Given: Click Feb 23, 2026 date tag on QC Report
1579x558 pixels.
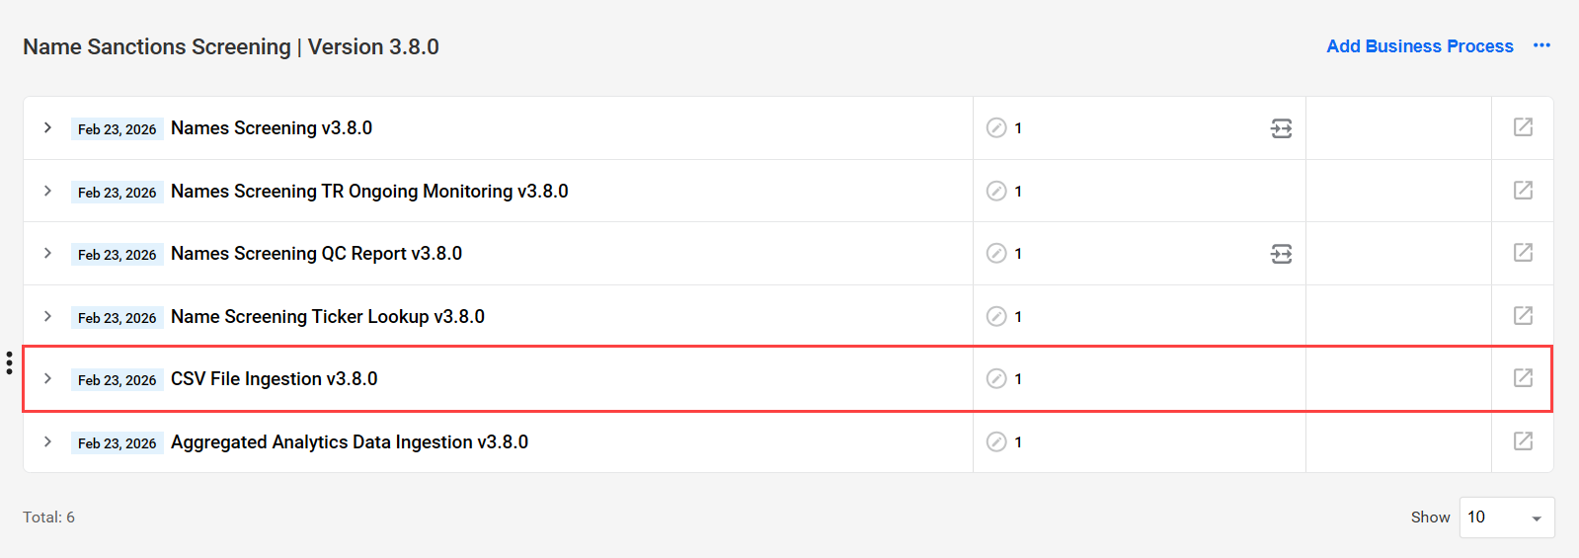Looking at the screenshot, I should click(x=117, y=255).
